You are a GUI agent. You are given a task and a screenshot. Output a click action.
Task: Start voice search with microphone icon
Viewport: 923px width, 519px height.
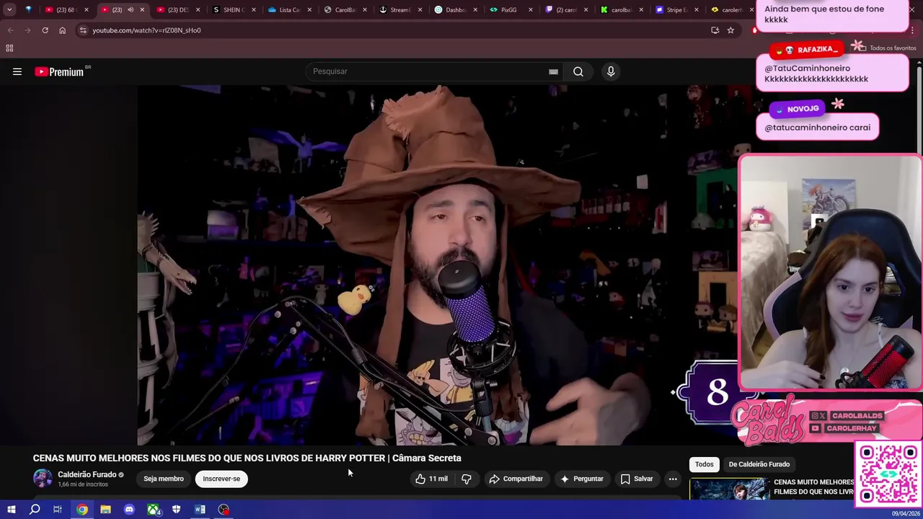click(x=611, y=71)
